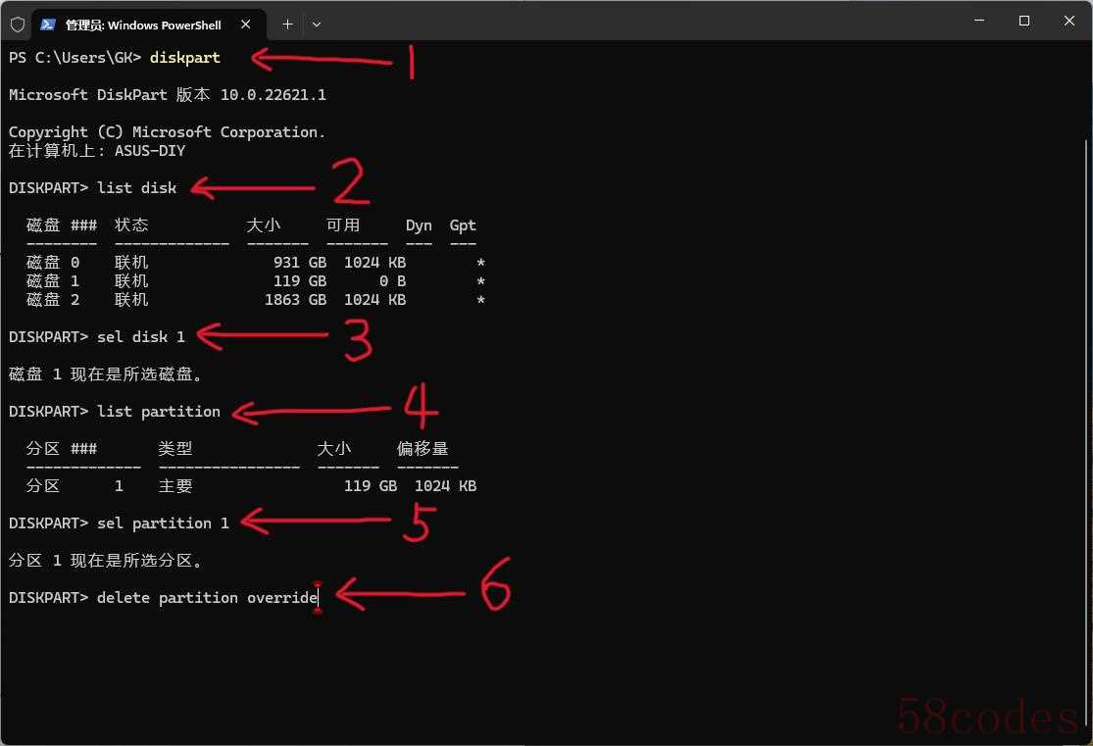Click the 'sel disk 1' command line

140,337
